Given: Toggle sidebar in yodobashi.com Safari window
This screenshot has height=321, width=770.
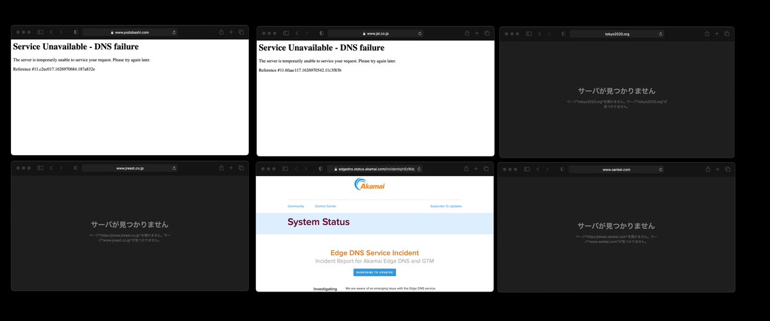Looking at the screenshot, I should pos(40,32).
